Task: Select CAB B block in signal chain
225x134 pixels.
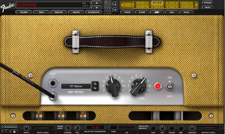Action: click(172, 7)
